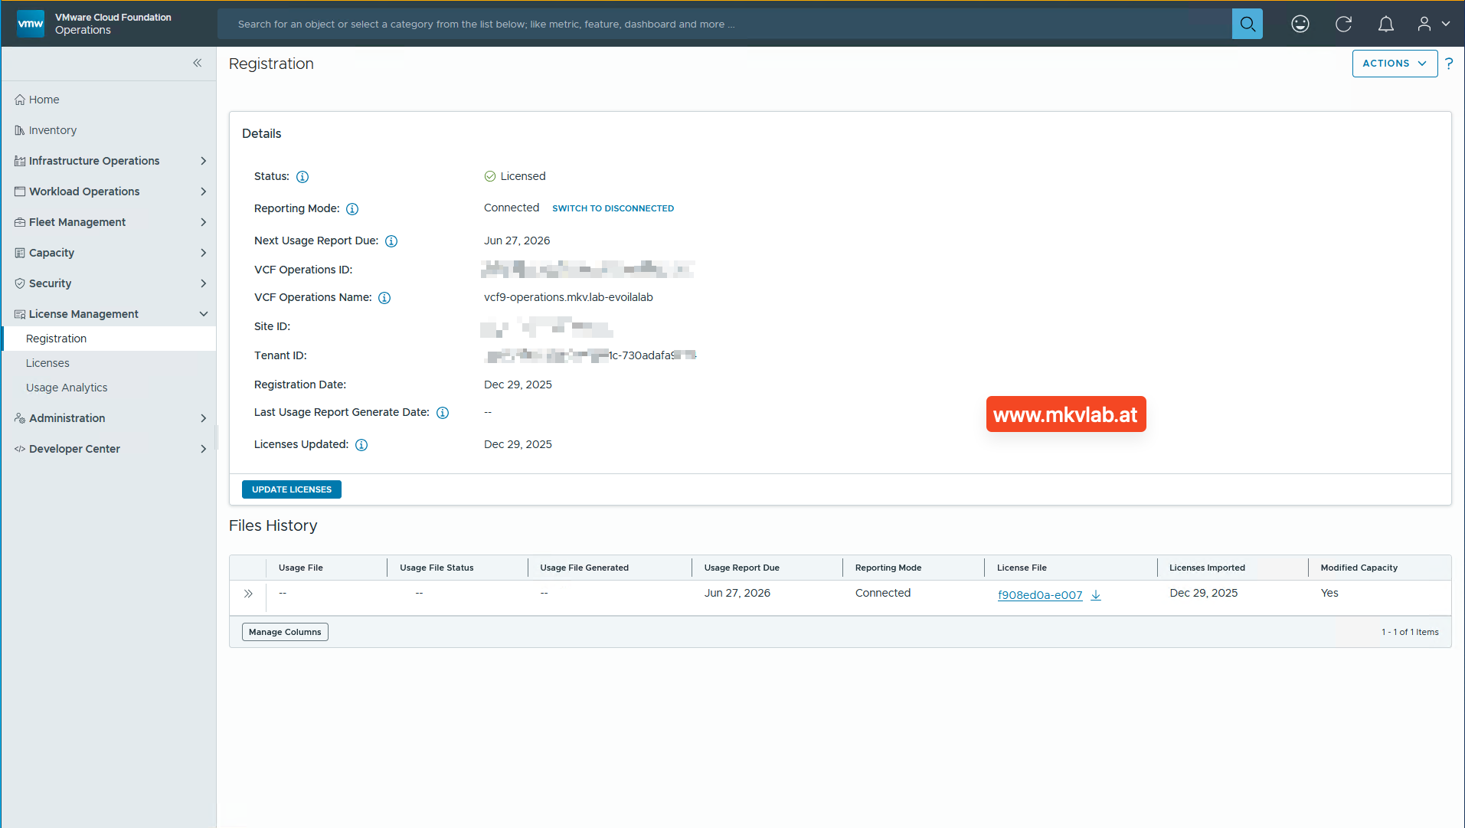Click the refresh icon in header
The height and width of the screenshot is (828, 1465).
tap(1343, 24)
